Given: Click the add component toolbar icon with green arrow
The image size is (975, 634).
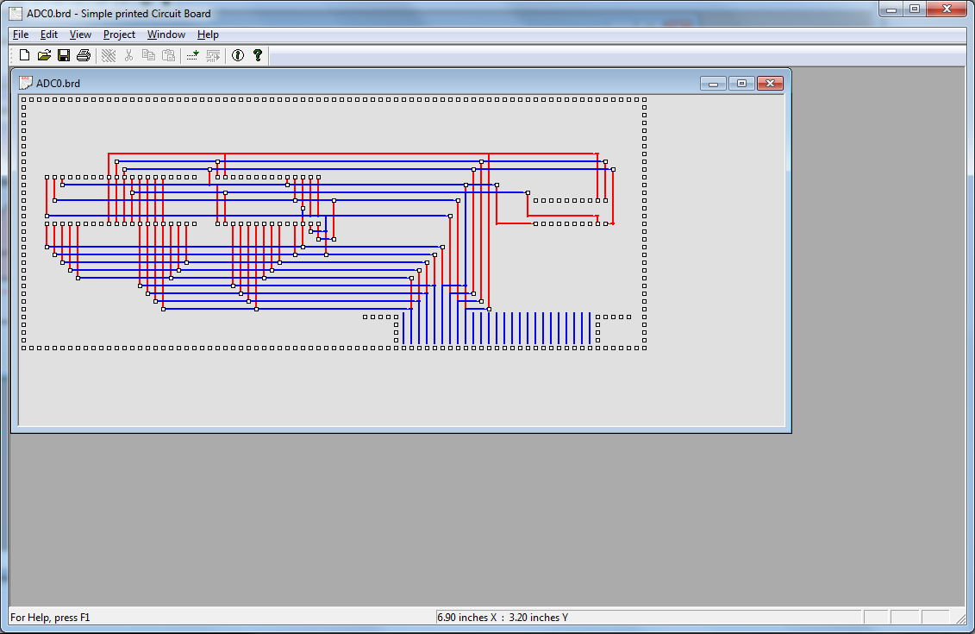Looking at the screenshot, I should click(193, 55).
